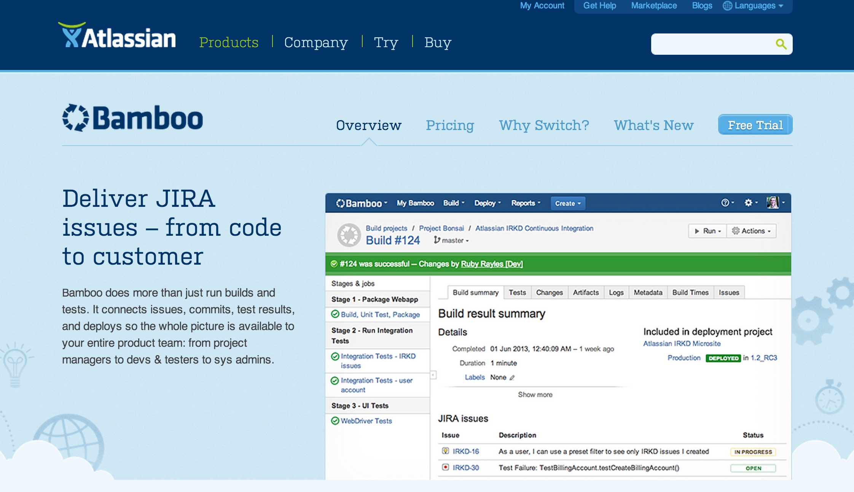Click the Bamboo product logo
Screen dimensions: 854x492
(x=132, y=118)
